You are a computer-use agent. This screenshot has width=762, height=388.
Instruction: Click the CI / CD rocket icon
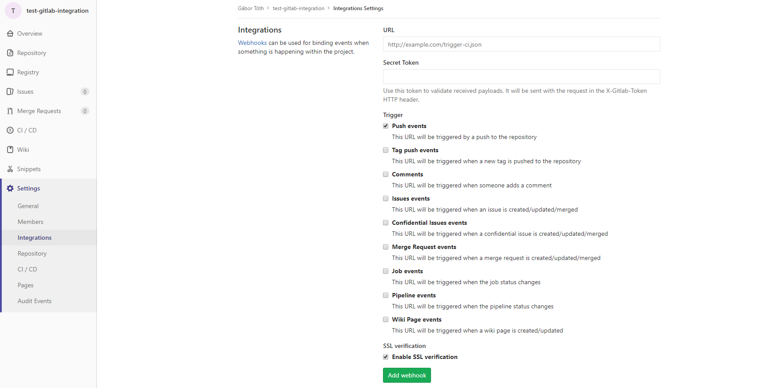click(x=10, y=130)
